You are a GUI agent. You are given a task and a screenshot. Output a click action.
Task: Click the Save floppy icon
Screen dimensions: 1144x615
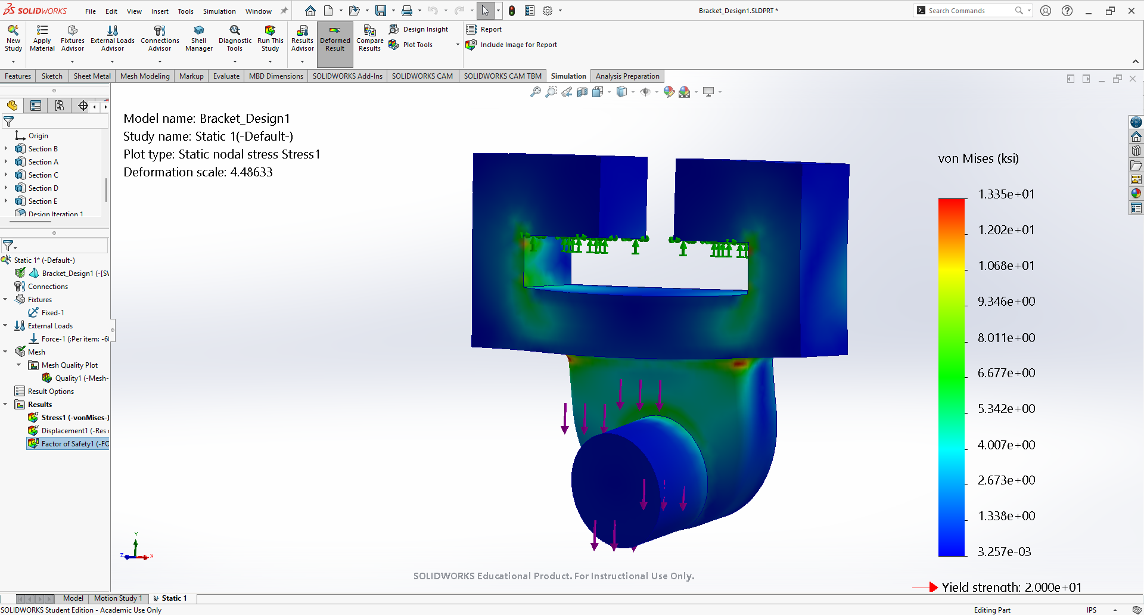(x=380, y=11)
